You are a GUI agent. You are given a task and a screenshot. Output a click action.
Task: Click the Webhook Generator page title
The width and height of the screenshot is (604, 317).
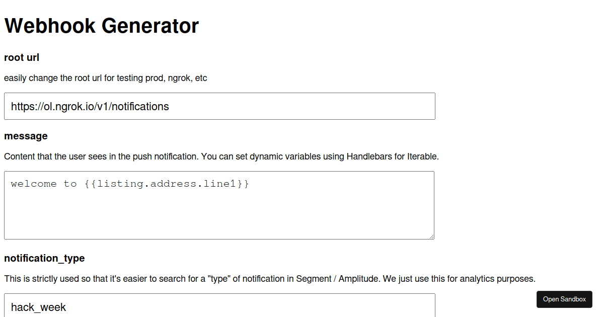click(x=101, y=26)
